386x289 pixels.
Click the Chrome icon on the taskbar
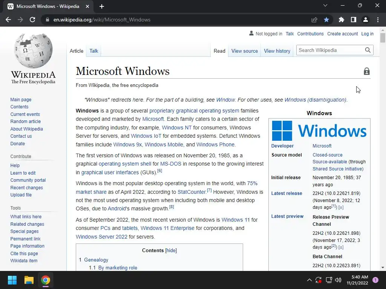coord(46,280)
